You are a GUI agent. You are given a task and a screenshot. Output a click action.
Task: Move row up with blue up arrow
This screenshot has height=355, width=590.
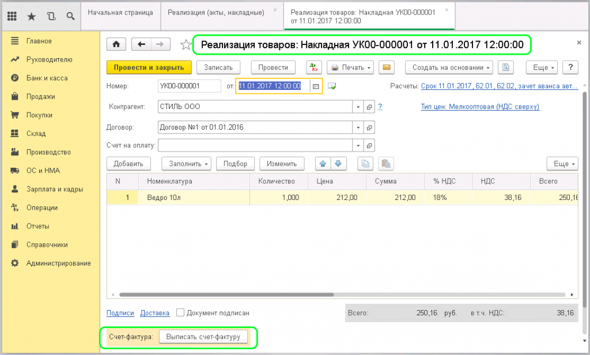coord(323,164)
